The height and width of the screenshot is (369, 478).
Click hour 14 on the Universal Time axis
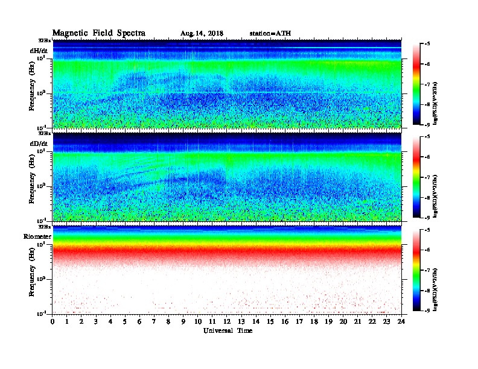256,321
